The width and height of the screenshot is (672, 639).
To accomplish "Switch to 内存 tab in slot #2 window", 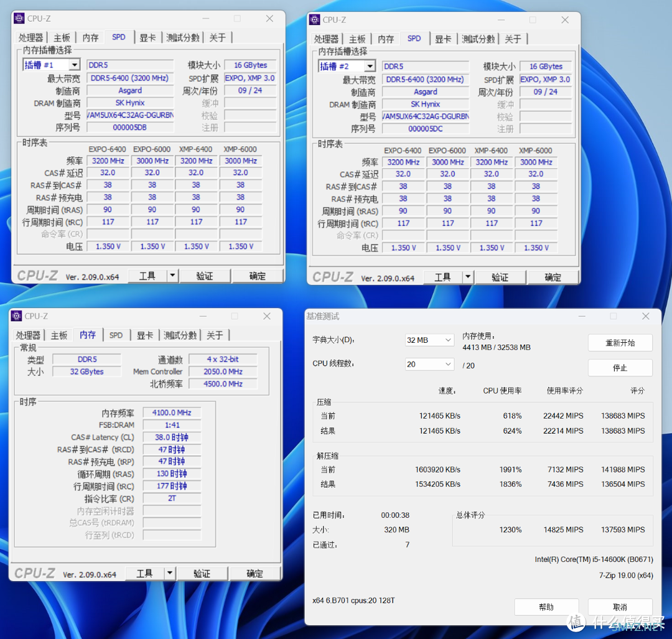I will click(386, 39).
